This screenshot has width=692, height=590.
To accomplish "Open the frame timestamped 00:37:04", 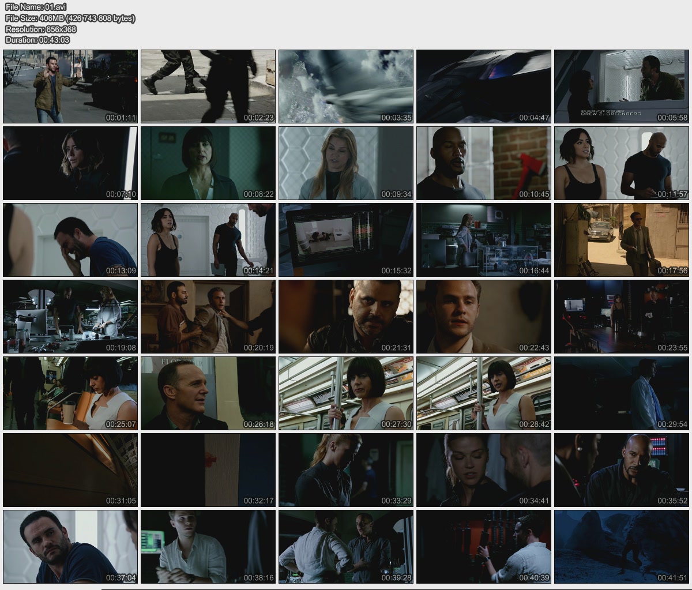I will (x=70, y=547).
